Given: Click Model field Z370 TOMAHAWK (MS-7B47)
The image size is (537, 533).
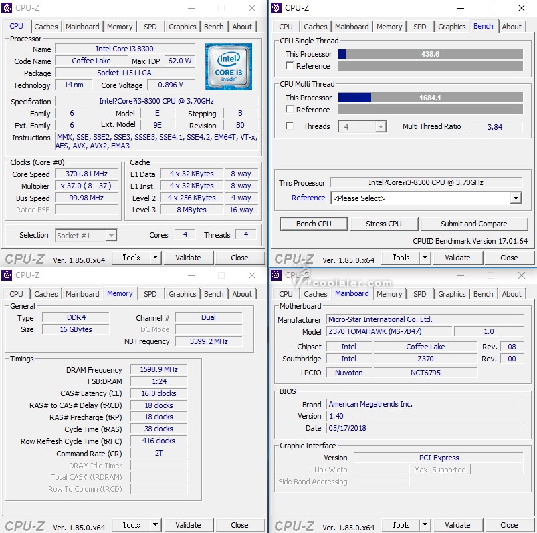Looking at the screenshot, I should (x=389, y=331).
